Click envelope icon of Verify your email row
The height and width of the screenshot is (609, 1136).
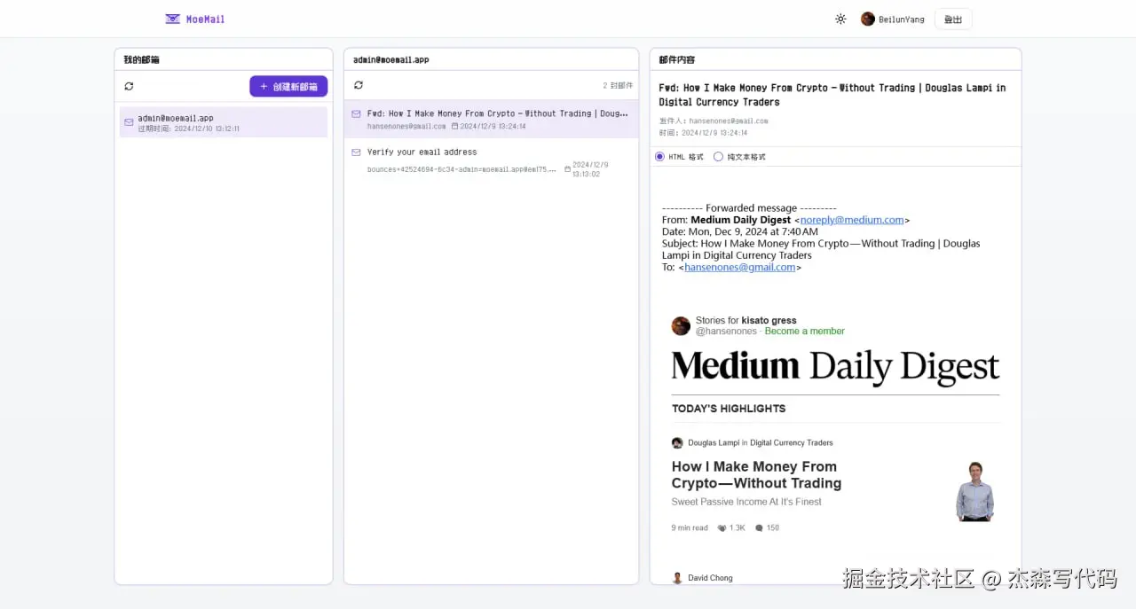[x=357, y=152]
